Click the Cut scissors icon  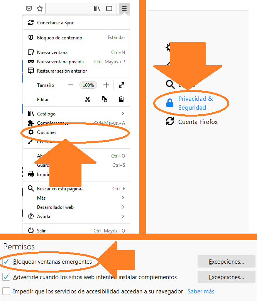(x=88, y=99)
